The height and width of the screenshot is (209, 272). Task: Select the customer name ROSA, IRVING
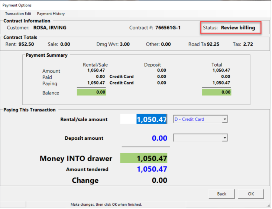(x=50, y=28)
